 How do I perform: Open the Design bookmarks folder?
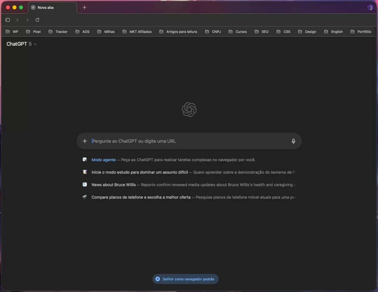coord(307,32)
